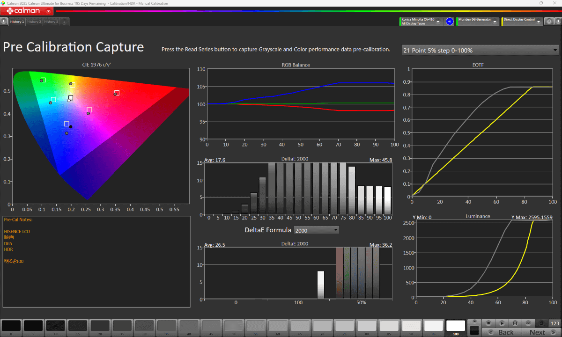The image size is (562, 337).
Task: Go Back to the previous page
Action: (502, 332)
